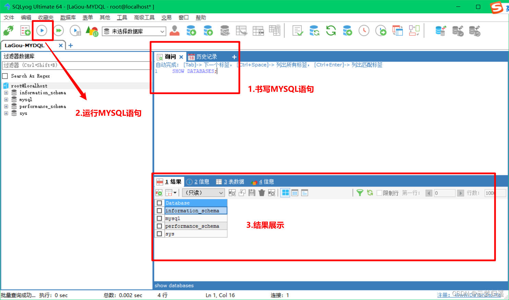Image resolution: width=509 pixels, height=300 pixels.
Task: Check the Database header checkbox
Action: pyautogui.click(x=159, y=203)
